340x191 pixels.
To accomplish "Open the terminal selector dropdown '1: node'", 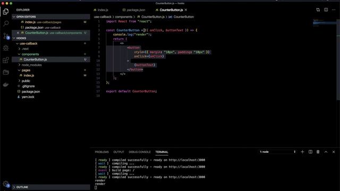I will click(277, 152).
